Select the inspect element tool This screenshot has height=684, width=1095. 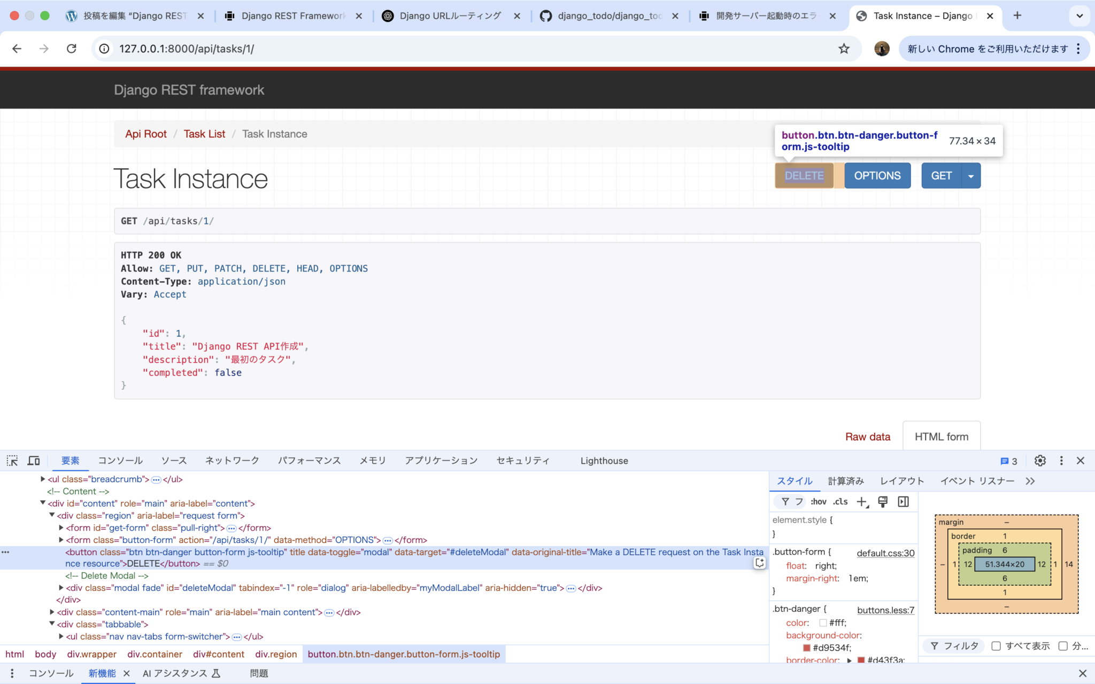point(12,460)
